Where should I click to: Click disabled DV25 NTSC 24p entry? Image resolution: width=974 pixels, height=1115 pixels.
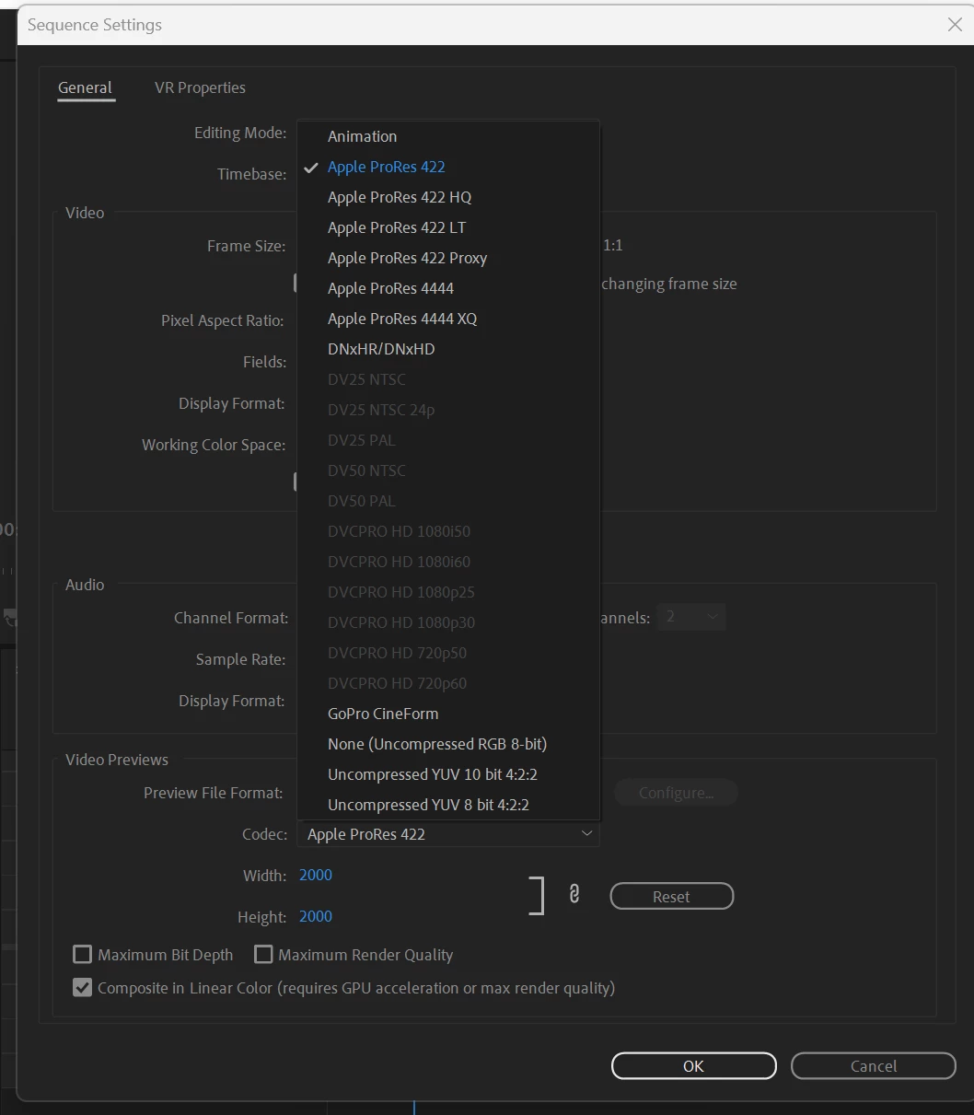pyautogui.click(x=448, y=410)
